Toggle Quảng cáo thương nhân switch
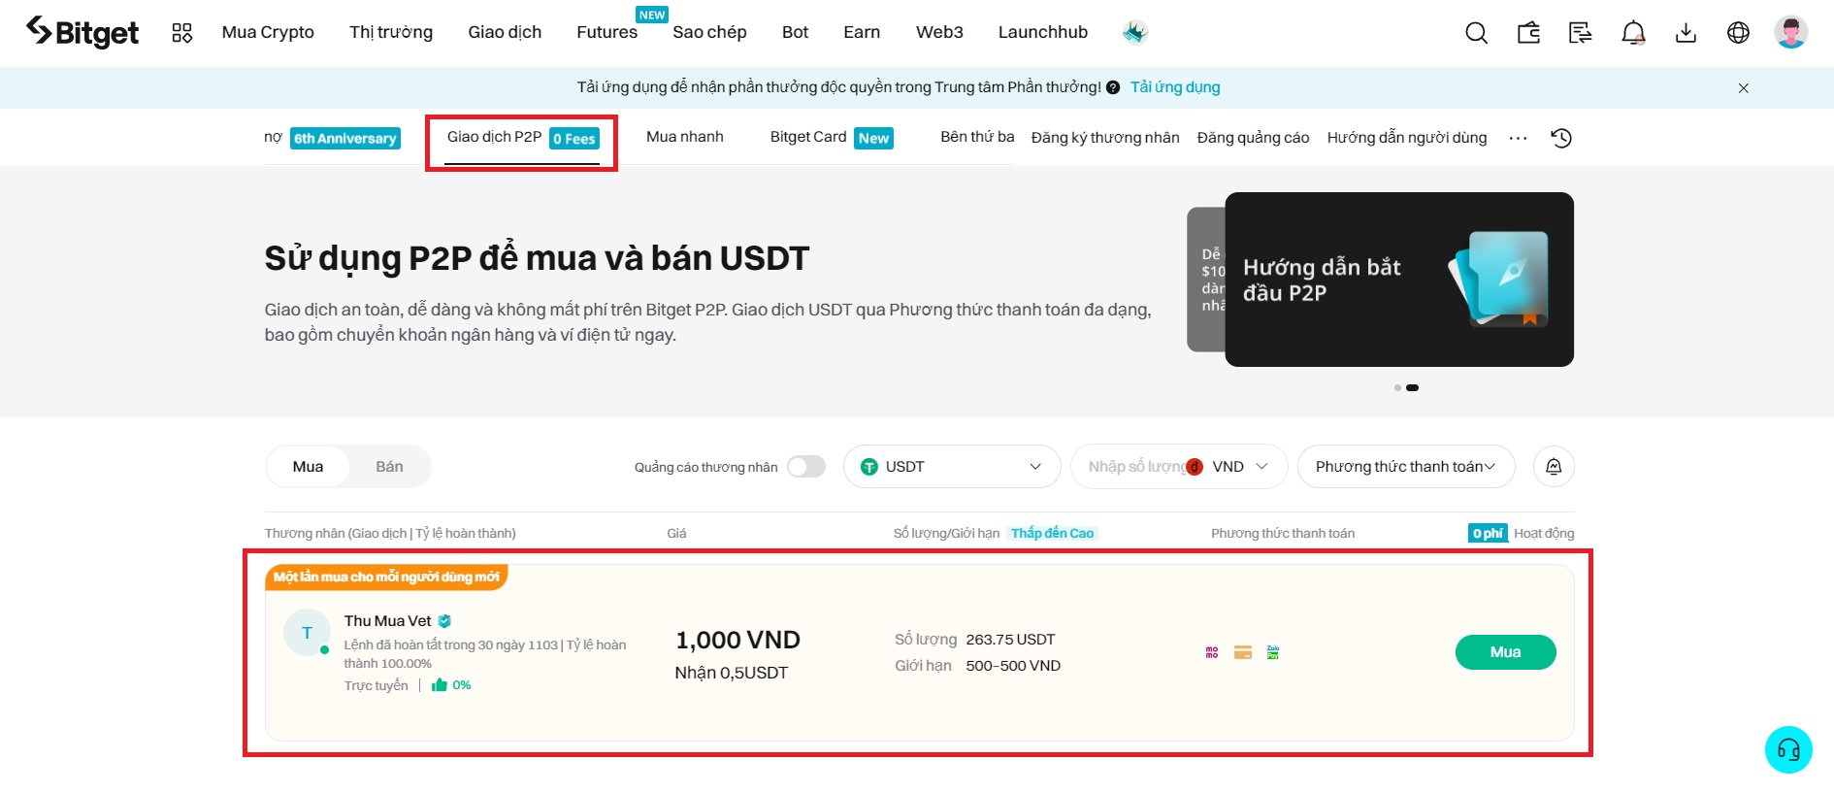 [x=806, y=467]
